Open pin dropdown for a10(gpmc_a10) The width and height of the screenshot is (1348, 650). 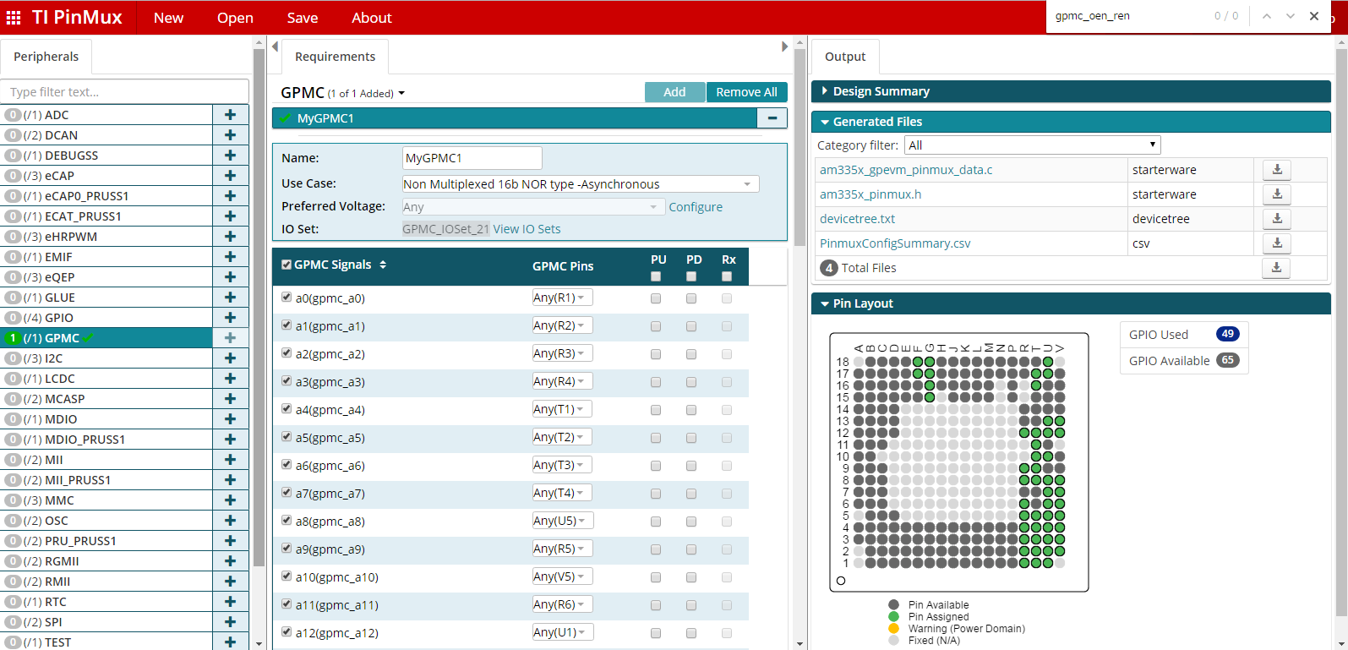(x=562, y=576)
